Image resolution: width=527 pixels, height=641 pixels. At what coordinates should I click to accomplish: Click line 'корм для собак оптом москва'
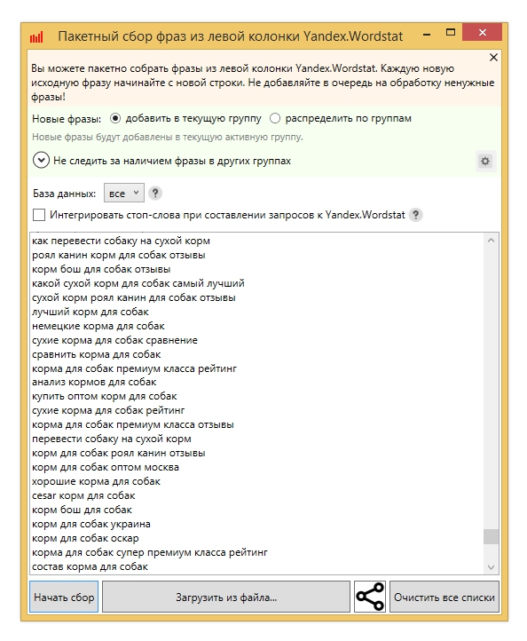coord(106,467)
